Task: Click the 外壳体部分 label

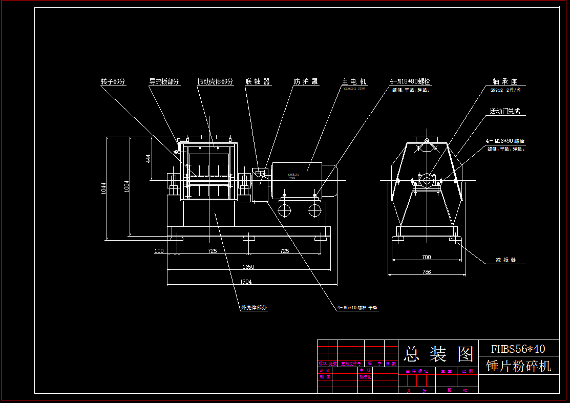Action: [254, 307]
